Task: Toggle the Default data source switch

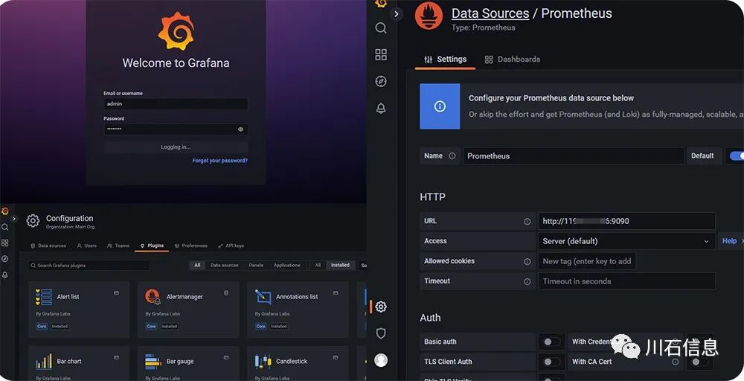Action: [x=737, y=156]
